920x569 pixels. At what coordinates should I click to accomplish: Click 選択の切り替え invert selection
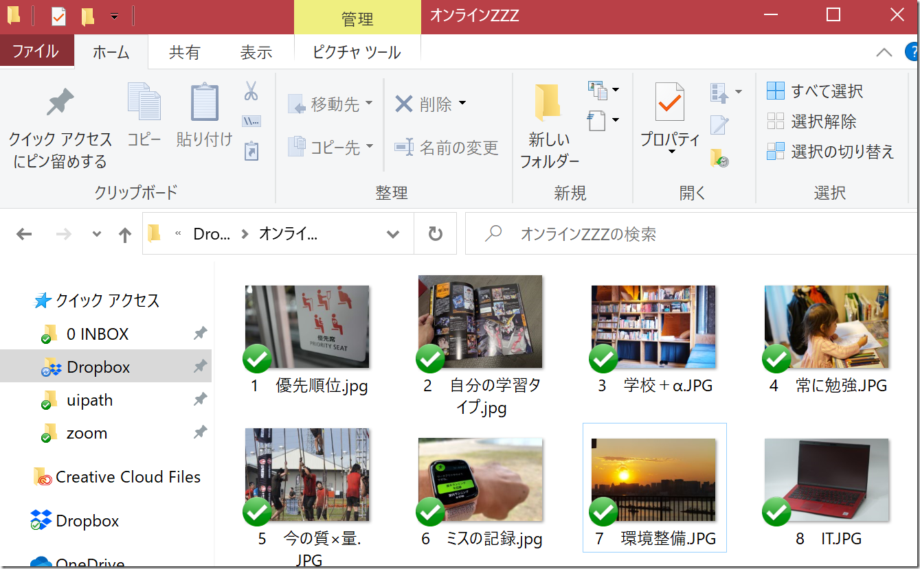tap(831, 152)
